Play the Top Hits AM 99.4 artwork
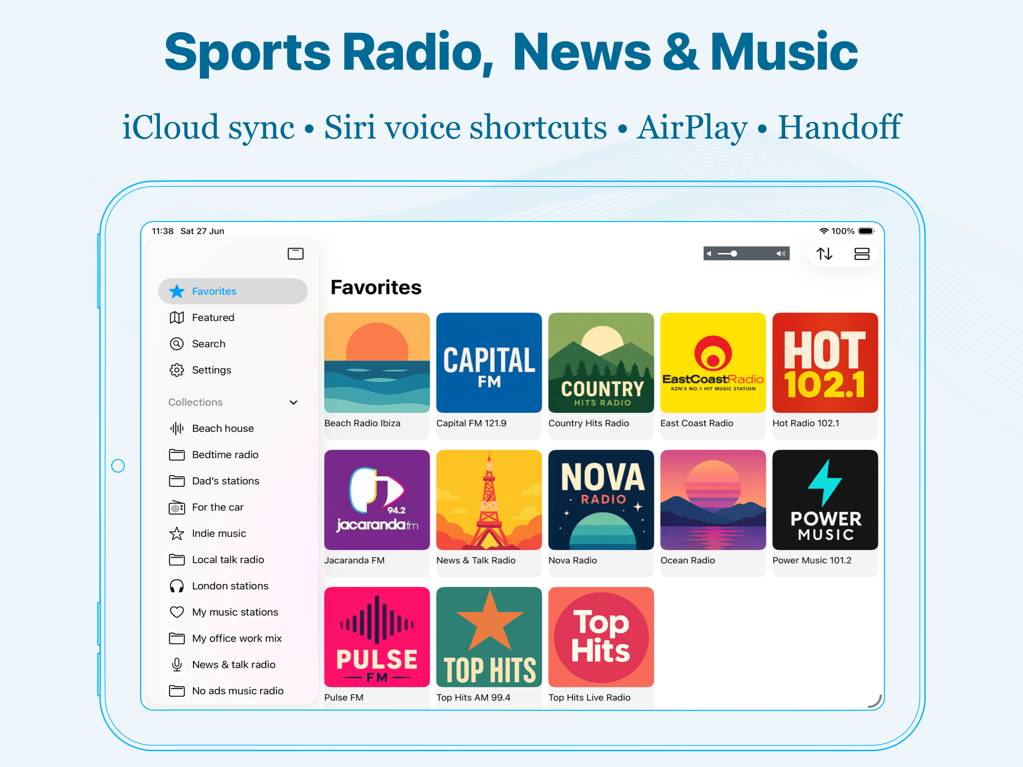The image size is (1023, 767). [489, 637]
